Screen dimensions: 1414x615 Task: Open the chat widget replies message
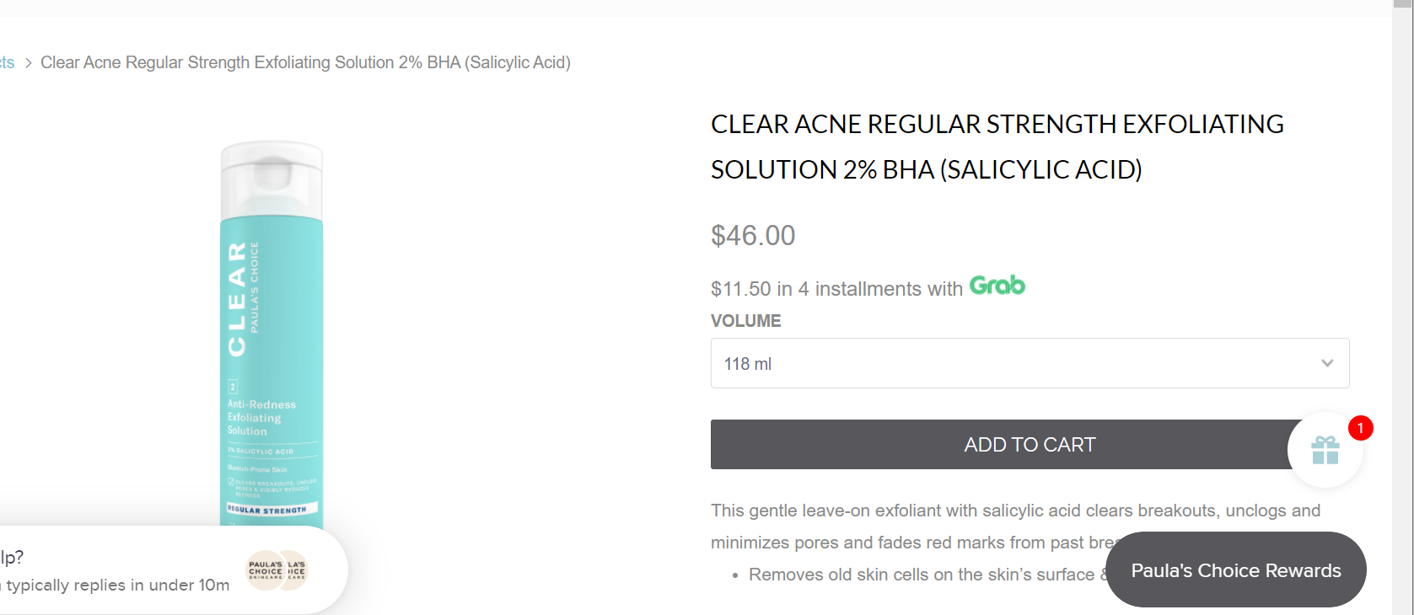(115, 585)
